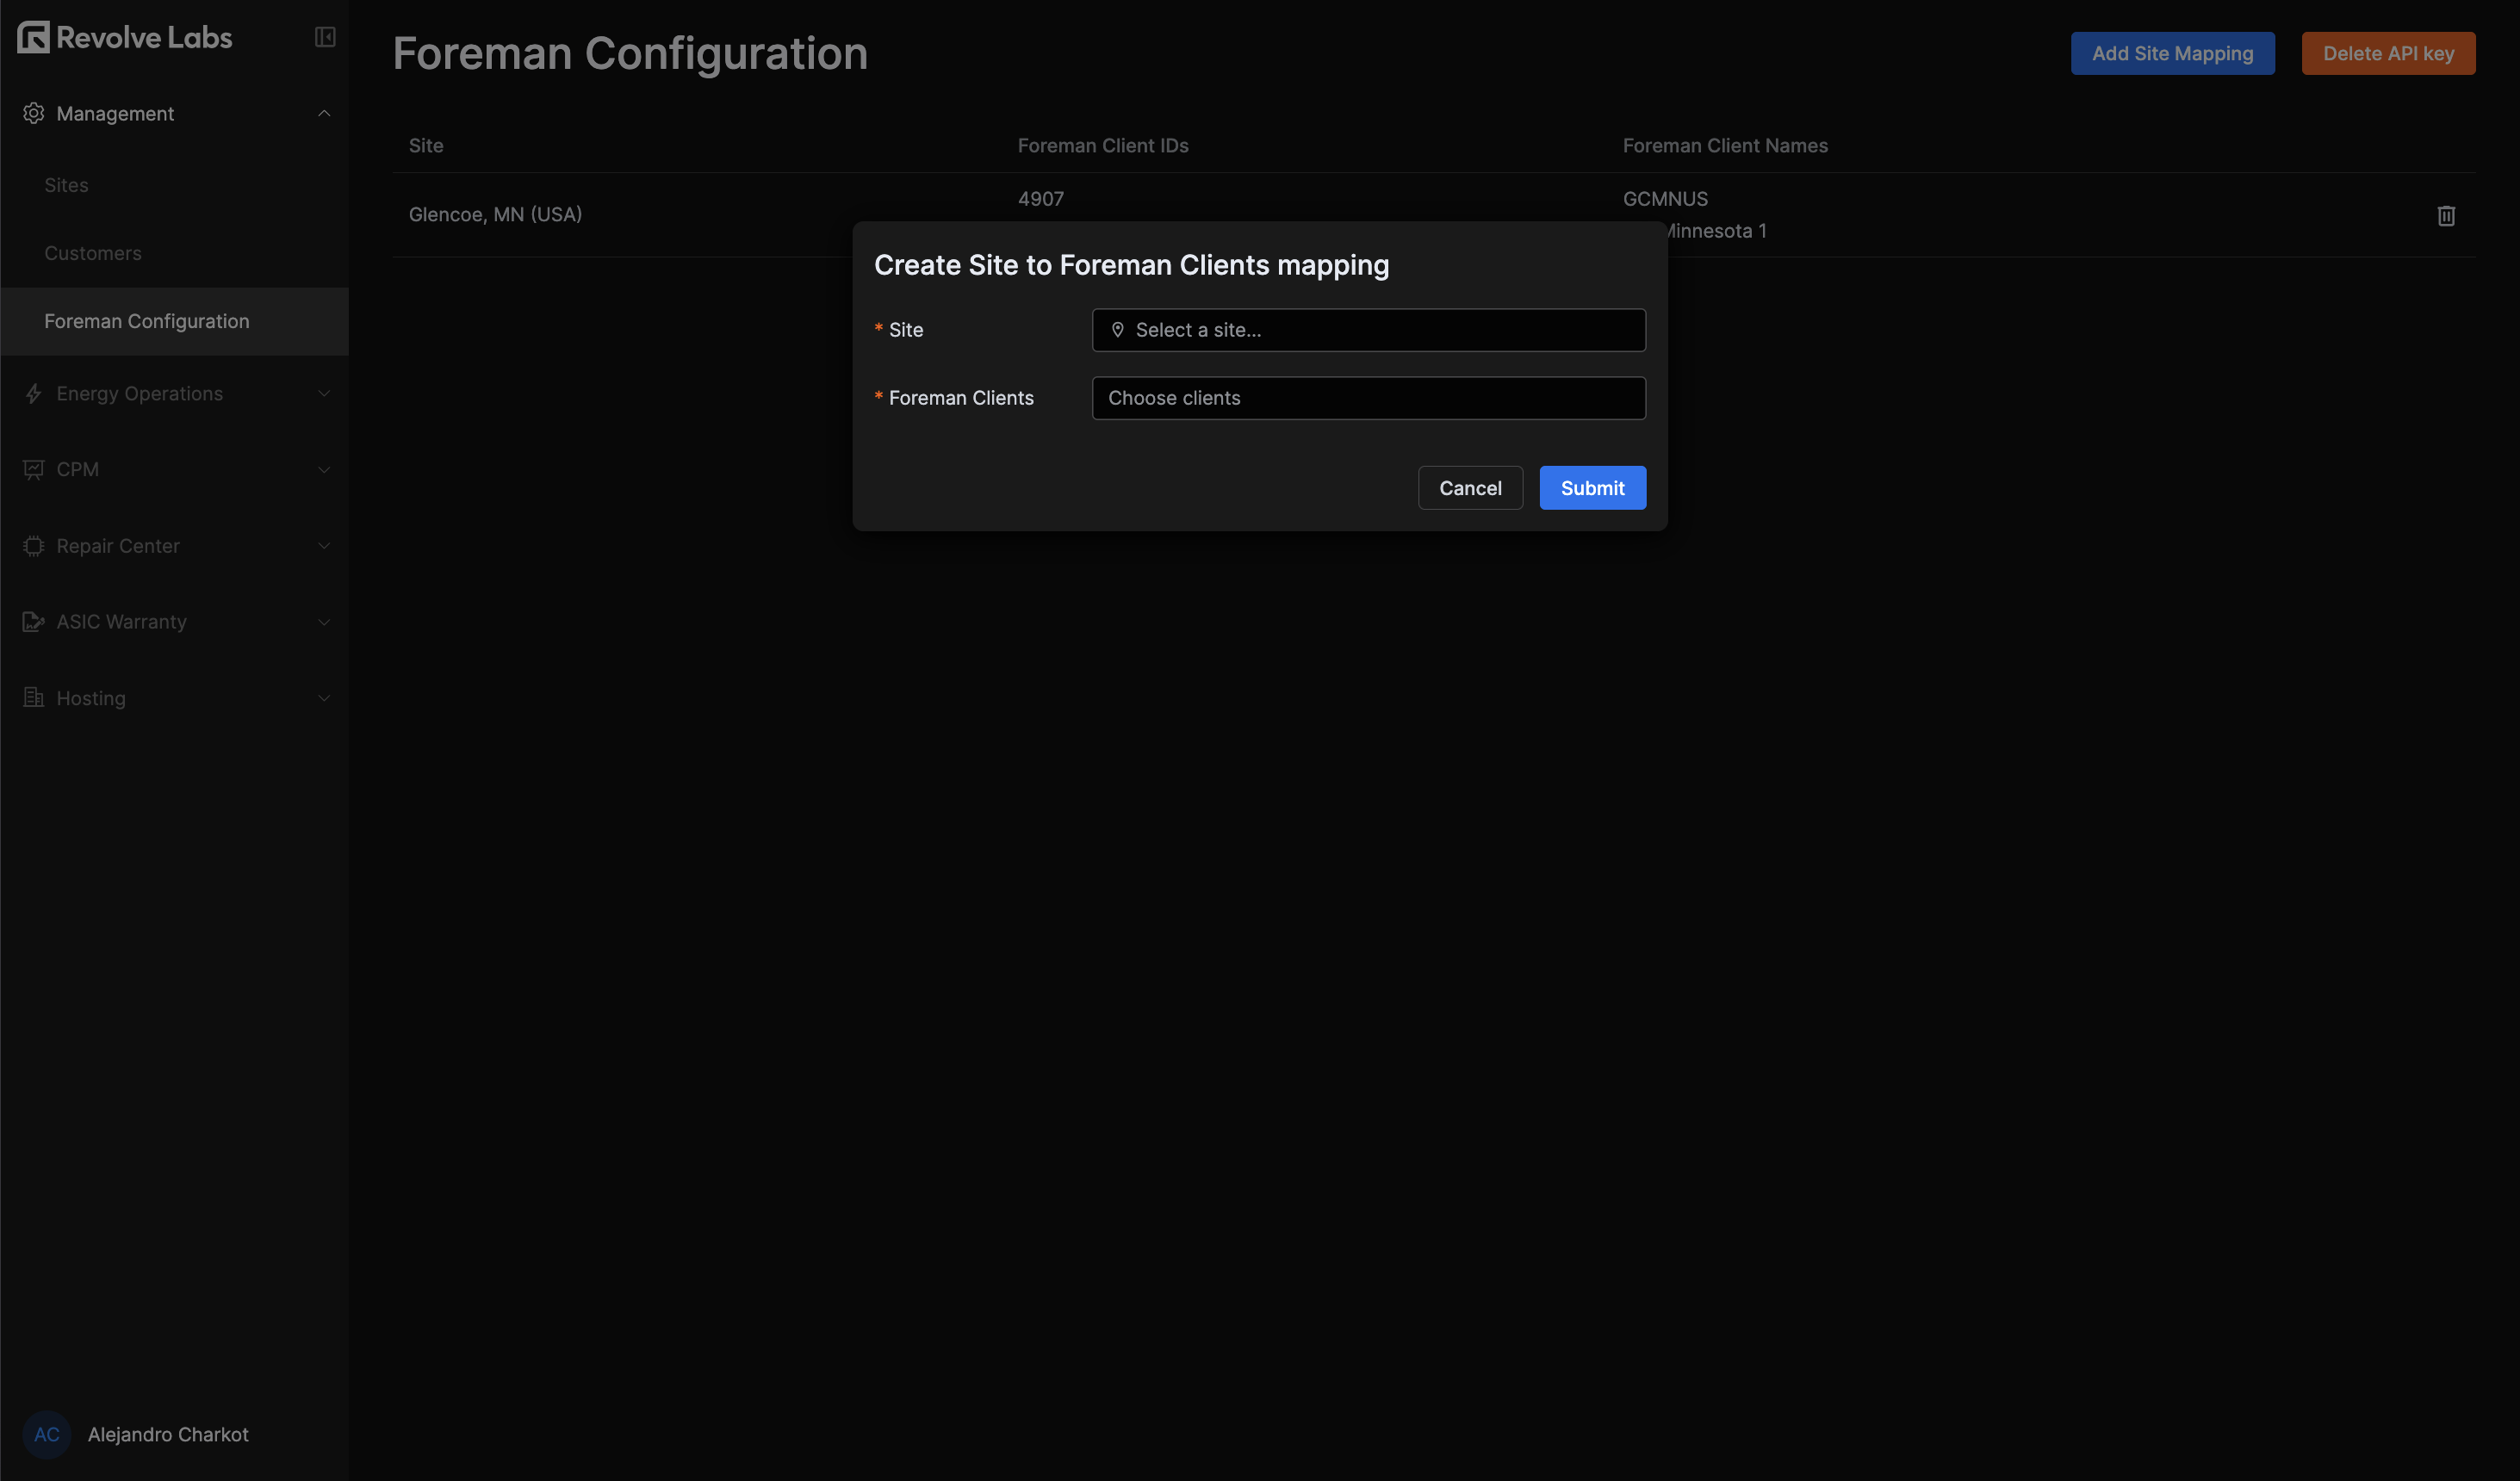Image resolution: width=2520 pixels, height=1481 pixels.
Task: Click the Revolve Labs logo icon
Action: click(x=33, y=37)
